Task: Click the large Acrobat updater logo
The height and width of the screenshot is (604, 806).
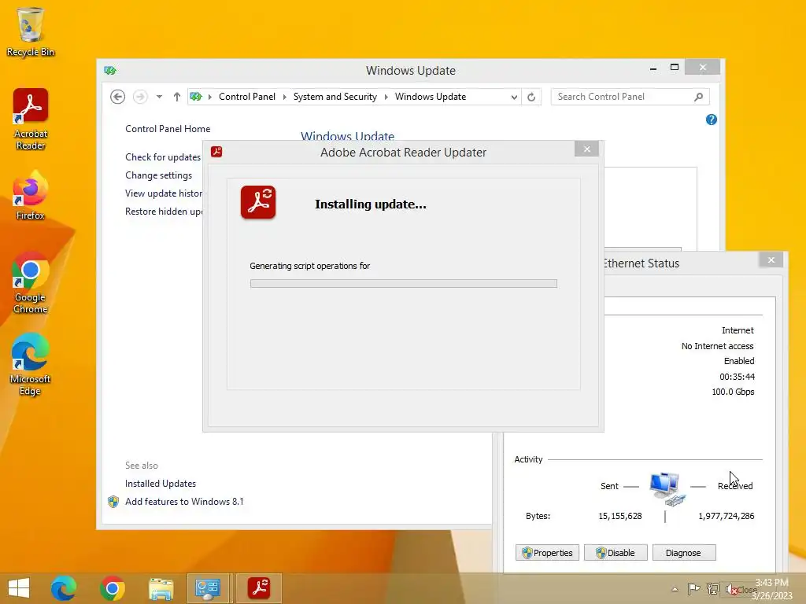Action: coord(258,202)
